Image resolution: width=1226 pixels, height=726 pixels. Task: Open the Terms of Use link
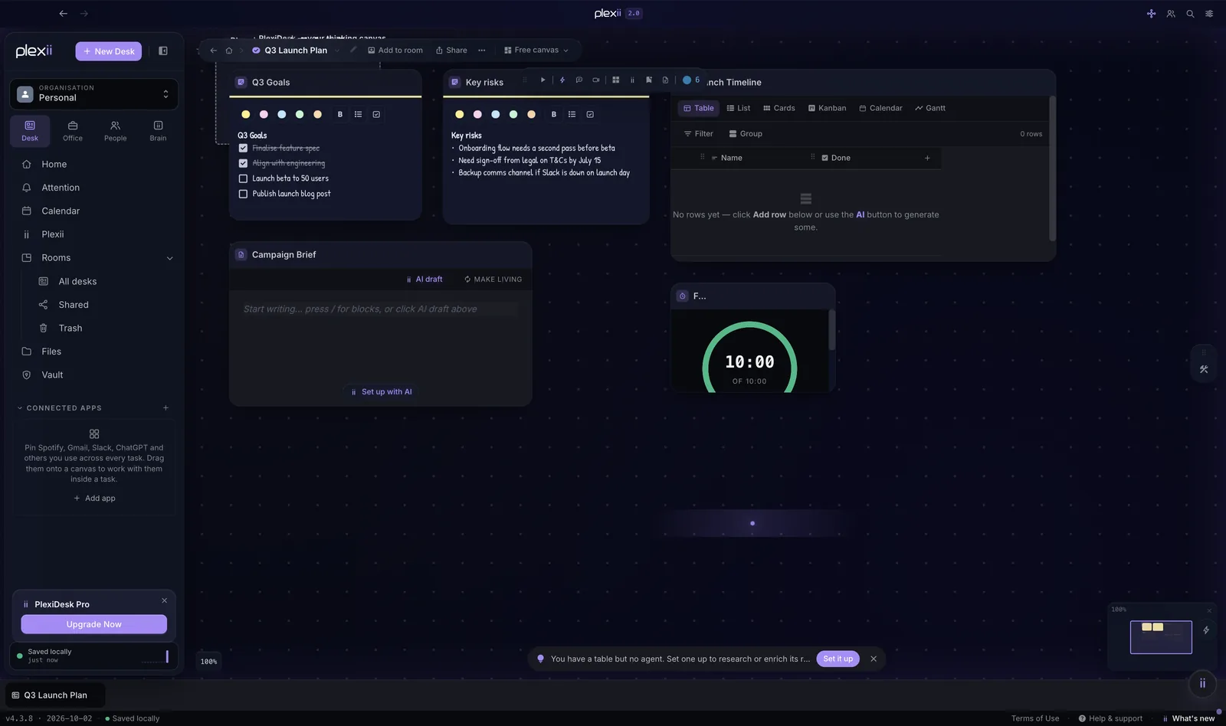(x=1035, y=718)
